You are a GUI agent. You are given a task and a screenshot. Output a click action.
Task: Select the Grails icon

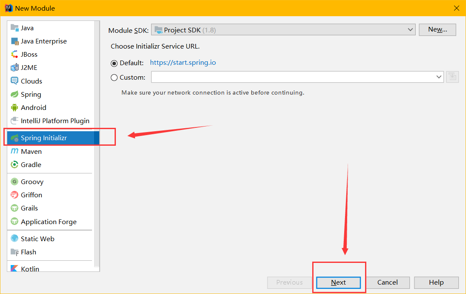point(14,208)
